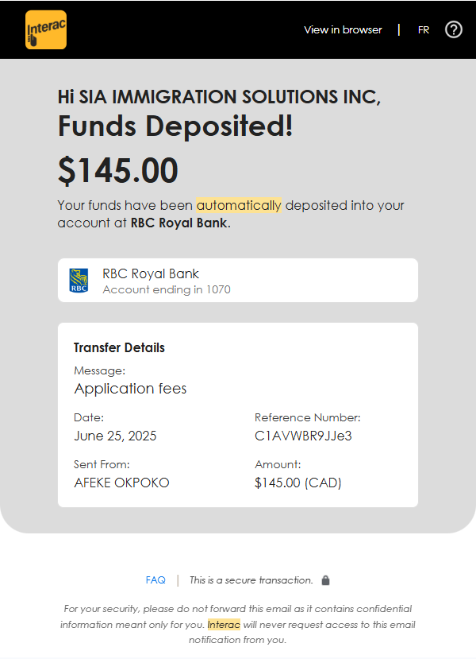
Task: Click the $145.00 (CAD) amount value
Action: tap(297, 483)
